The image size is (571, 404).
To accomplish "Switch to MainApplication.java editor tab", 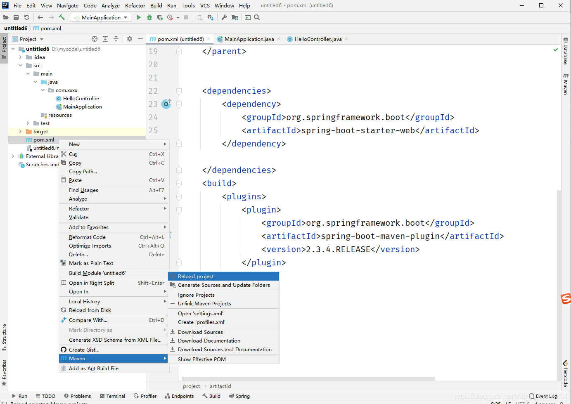I will tap(249, 39).
